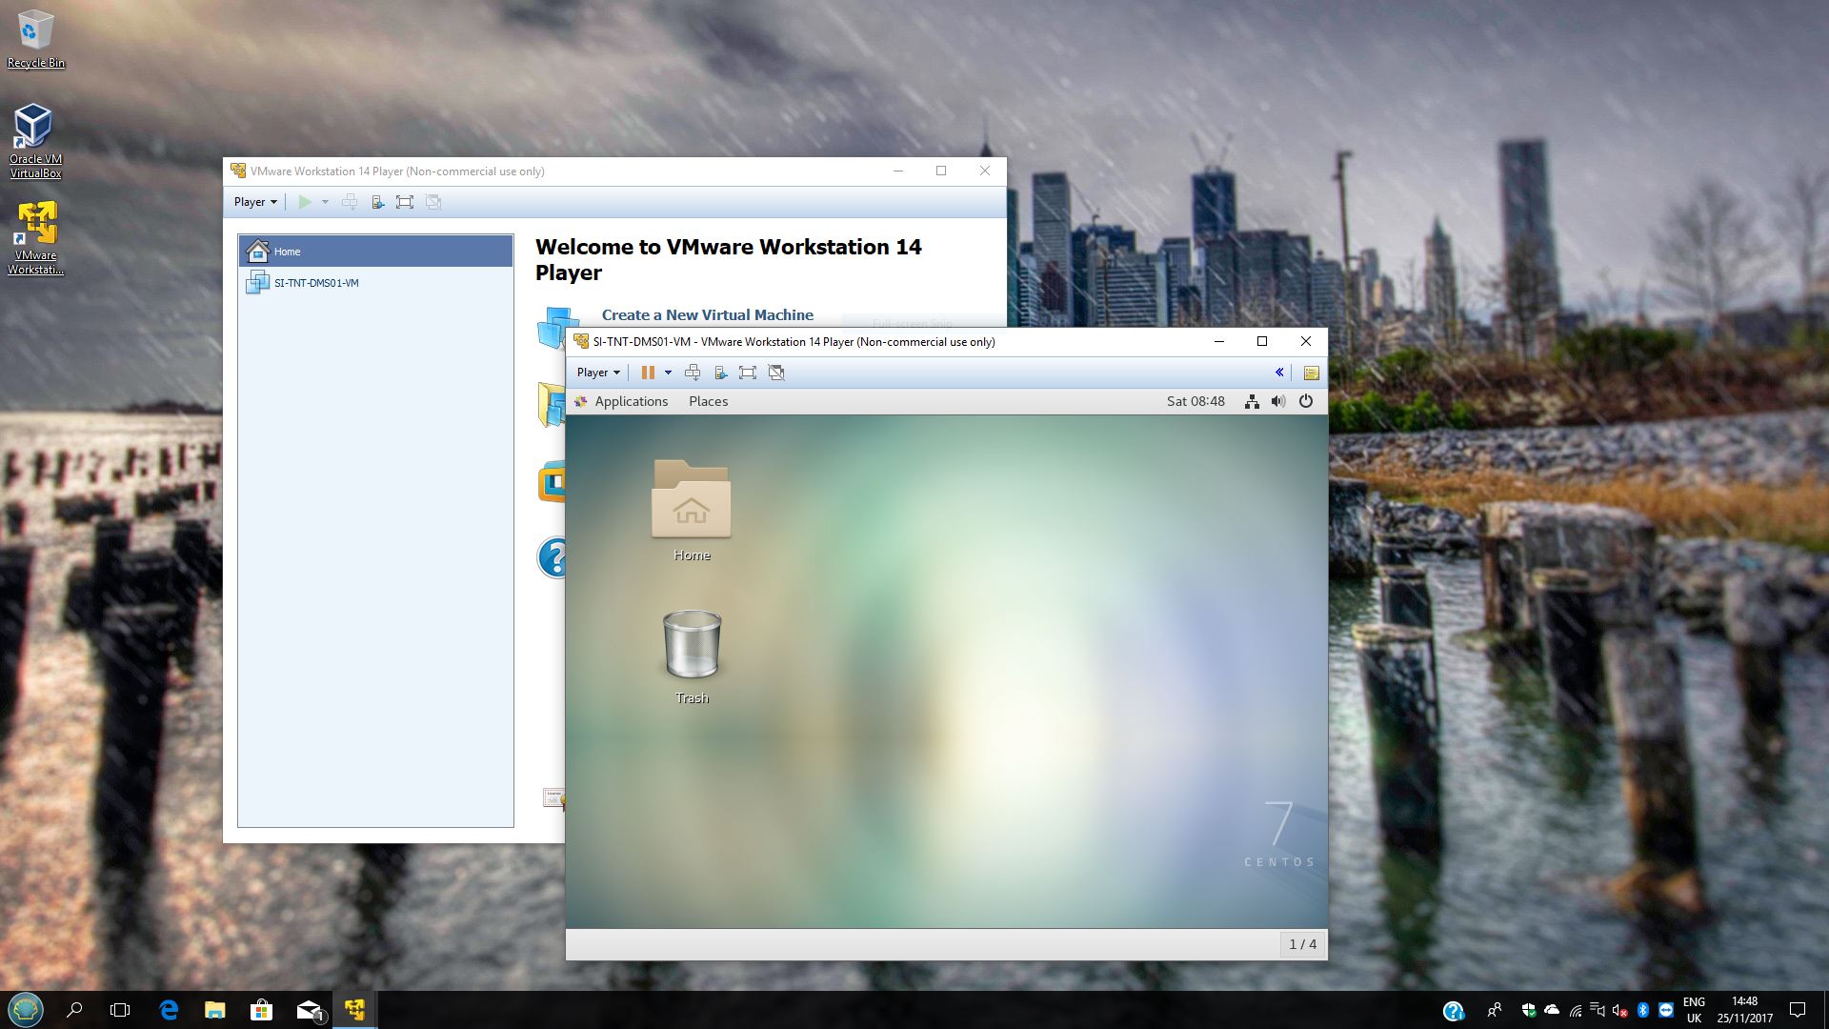Open the Player menu in VM window

[x=598, y=373]
